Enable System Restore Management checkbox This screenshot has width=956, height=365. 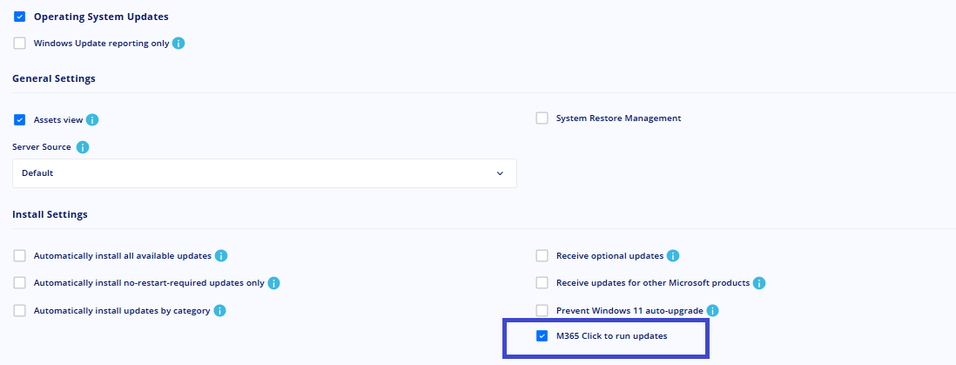[x=542, y=118]
